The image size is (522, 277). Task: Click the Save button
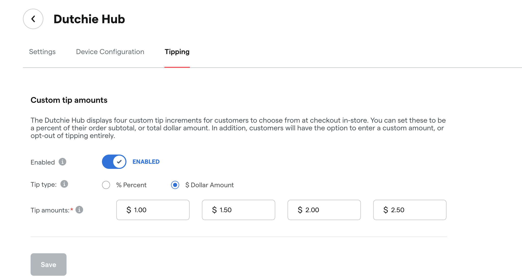click(48, 265)
